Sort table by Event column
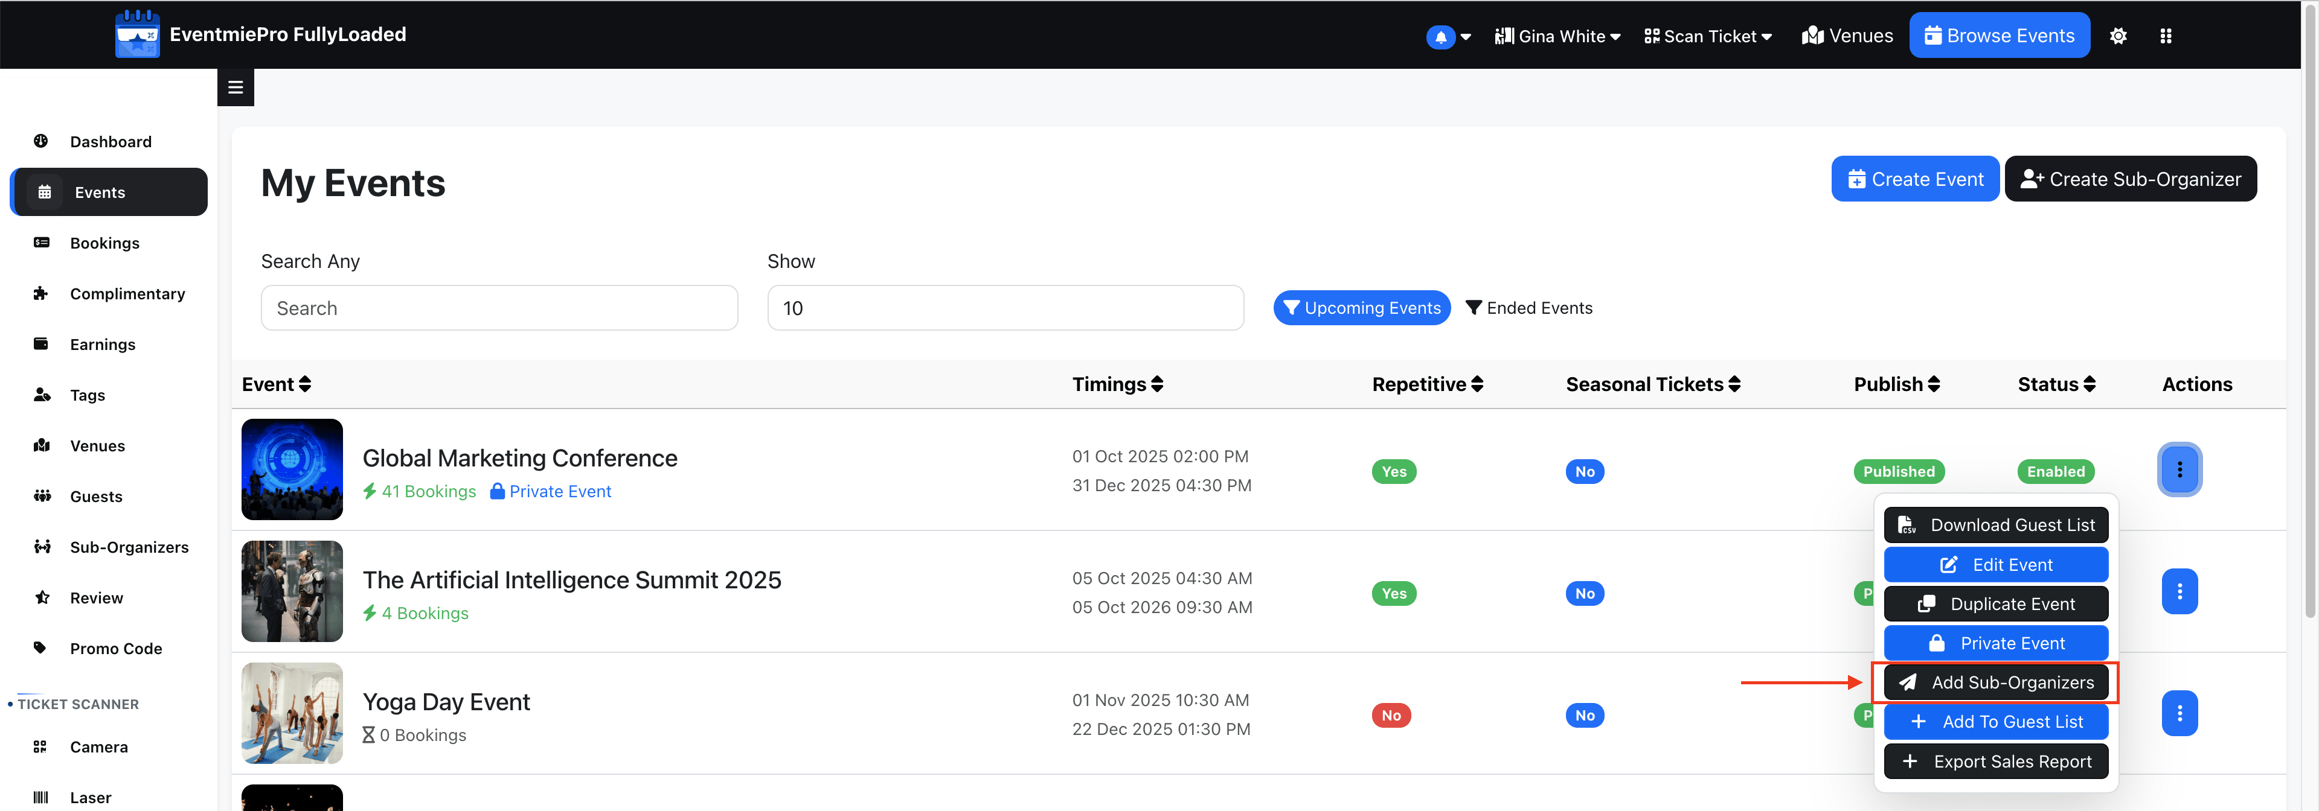Screen dimensions: 2319x811 click(277, 384)
